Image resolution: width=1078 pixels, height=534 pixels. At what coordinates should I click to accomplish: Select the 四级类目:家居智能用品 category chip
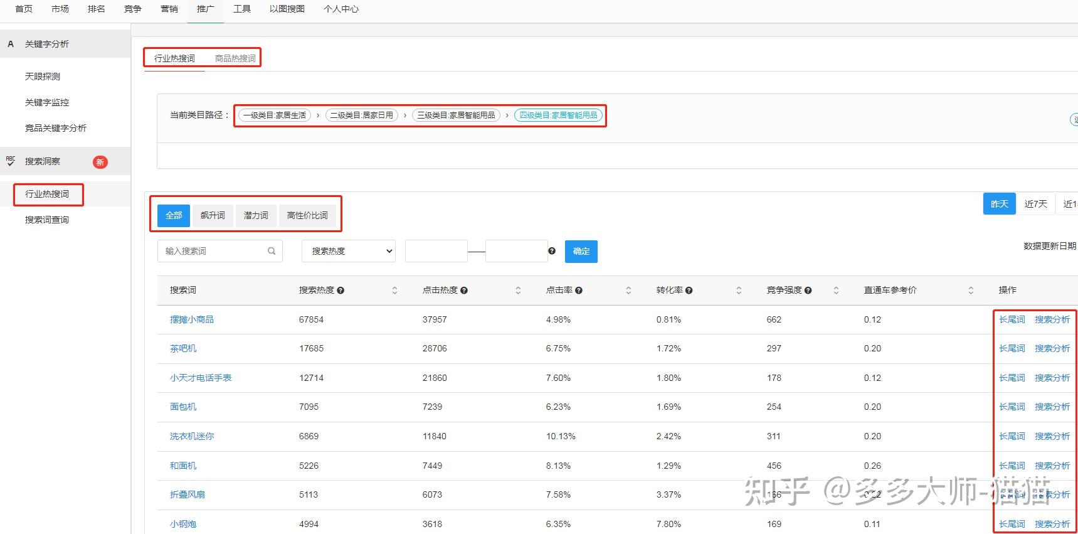tap(558, 115)
